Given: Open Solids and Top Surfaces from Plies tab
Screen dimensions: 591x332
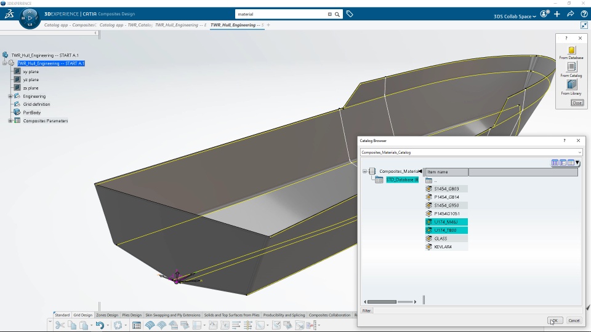Looking at the screenshot, I should click(232, 315).
